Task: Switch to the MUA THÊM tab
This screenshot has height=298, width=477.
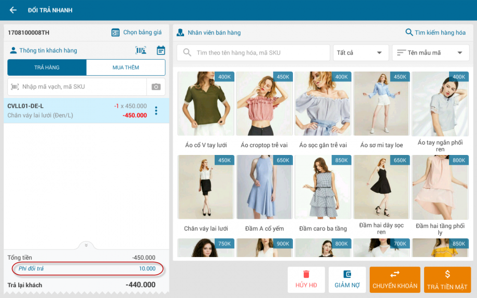Action: click(x=125, y=67)
